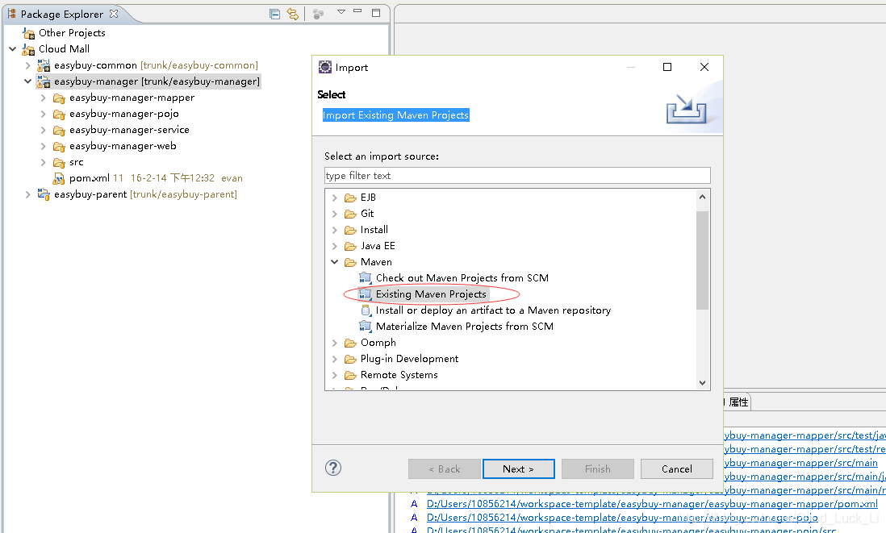Open easybuy-manager-mapper/pom.xml link
This screenshot has height=533, width=886.
click(652, 504)
